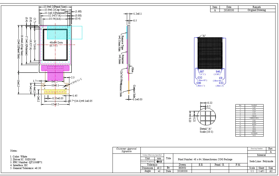
Task: Click the Customer Approval Signature box
Action: coord(127,149)
